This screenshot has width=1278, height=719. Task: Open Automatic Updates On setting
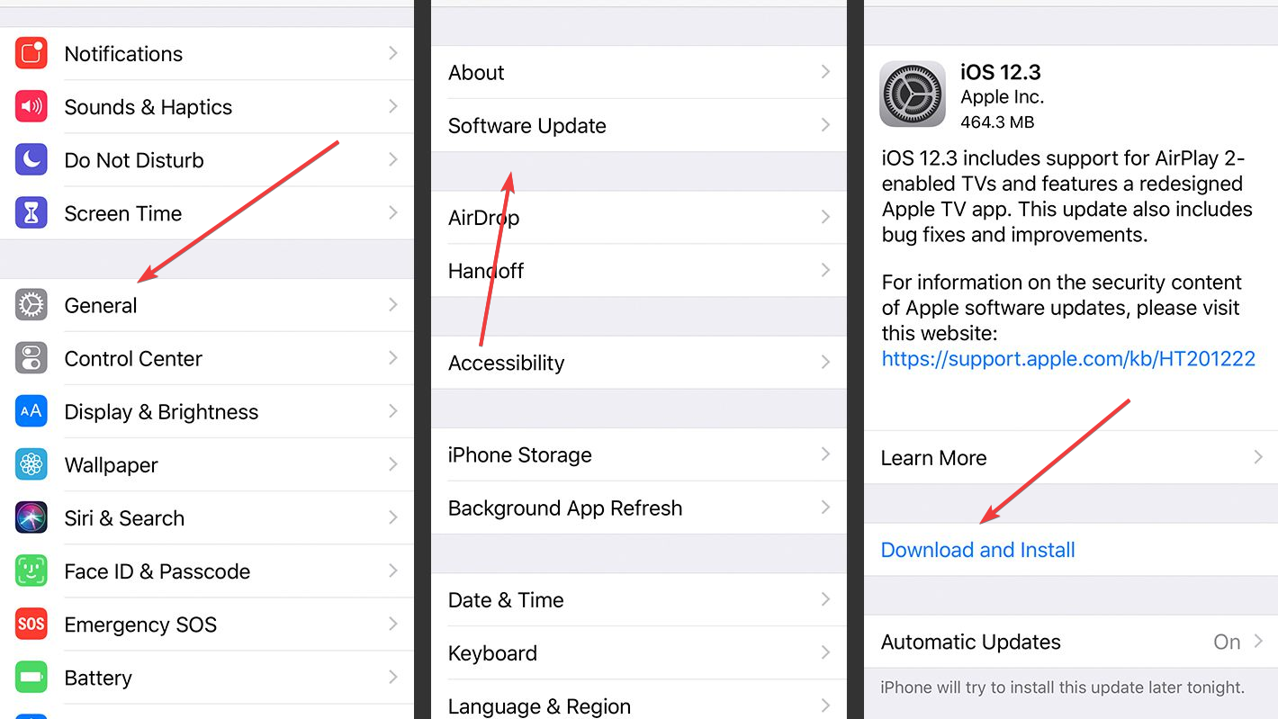(x=1071, y=642)
